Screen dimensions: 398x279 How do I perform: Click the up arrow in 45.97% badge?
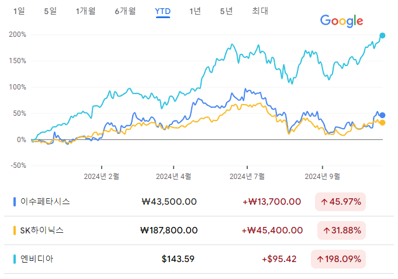point(324,202)
